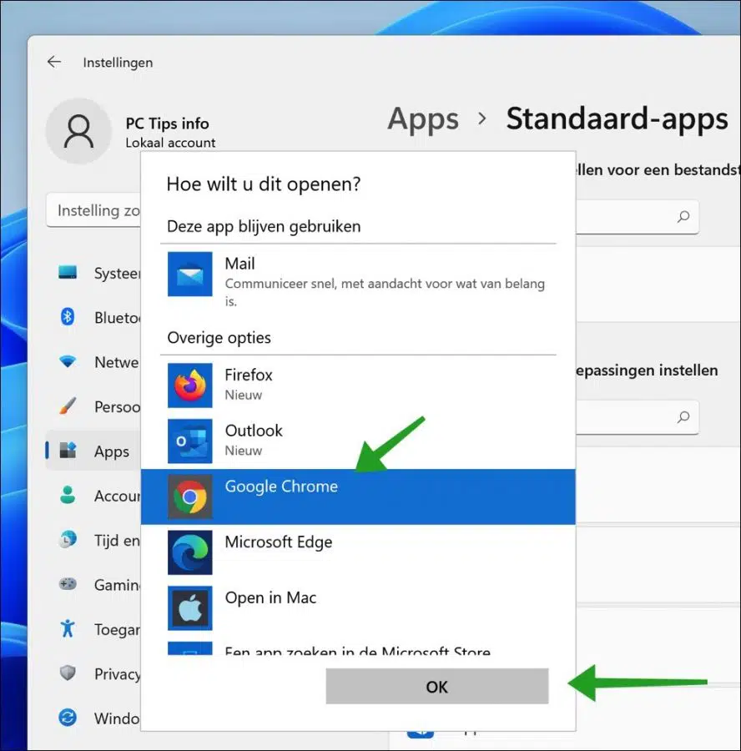
Task: Focus the Instelling zoeken search field
Action: pos(93,211)
